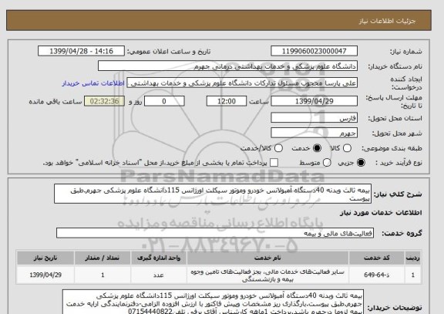Click the واحد اندازه گیری column header
444x314 pixels.
coord(159,258)
